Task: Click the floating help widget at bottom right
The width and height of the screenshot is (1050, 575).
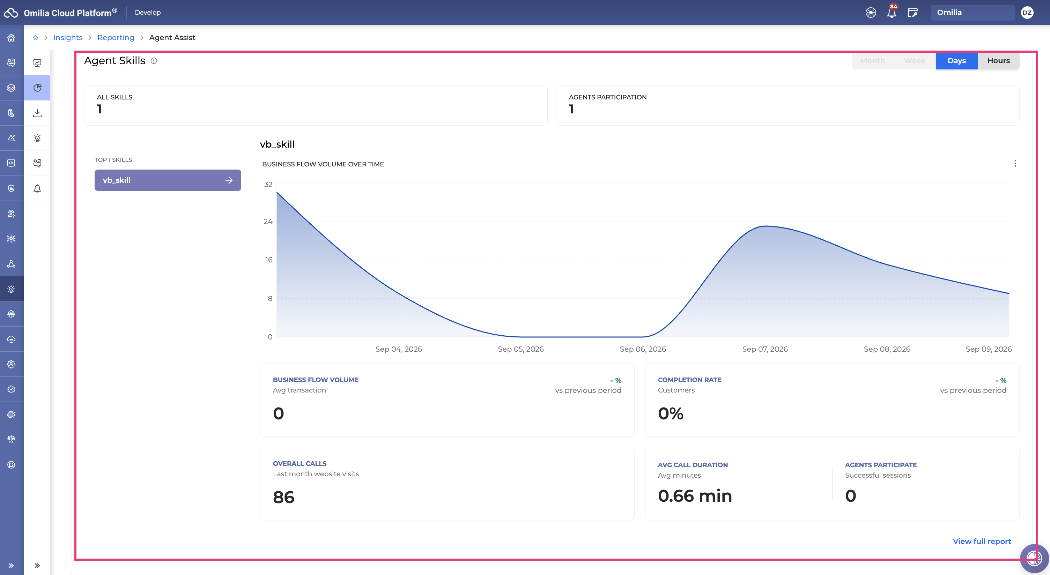Action: (1034, 558)
